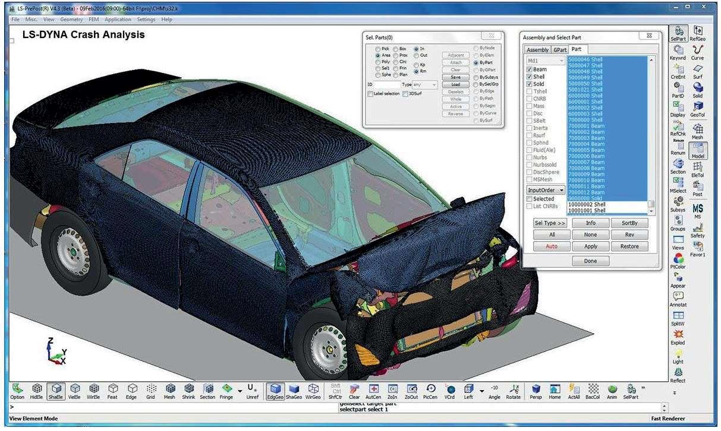Image resolution: width=721 pixels, height=431 pixels.
Task: Toggle the Mesh display in bottom toolbar
Action: pyautogui.click(x=169, y=391)
